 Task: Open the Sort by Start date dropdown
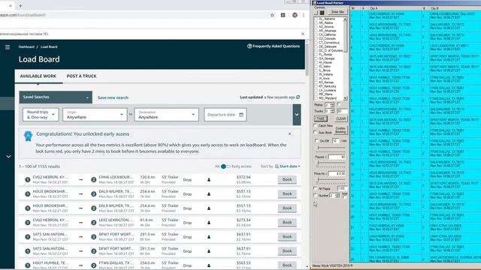(x=289, y=166)
